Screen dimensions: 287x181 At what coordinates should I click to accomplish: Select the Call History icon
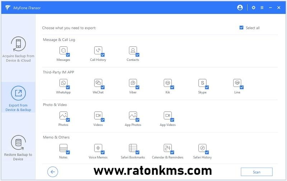pos(98,50)
